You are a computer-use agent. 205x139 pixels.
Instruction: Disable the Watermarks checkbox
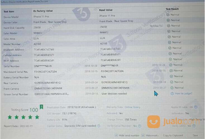point(143,135)
